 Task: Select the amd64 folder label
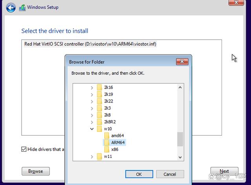[x=118, y=136]
